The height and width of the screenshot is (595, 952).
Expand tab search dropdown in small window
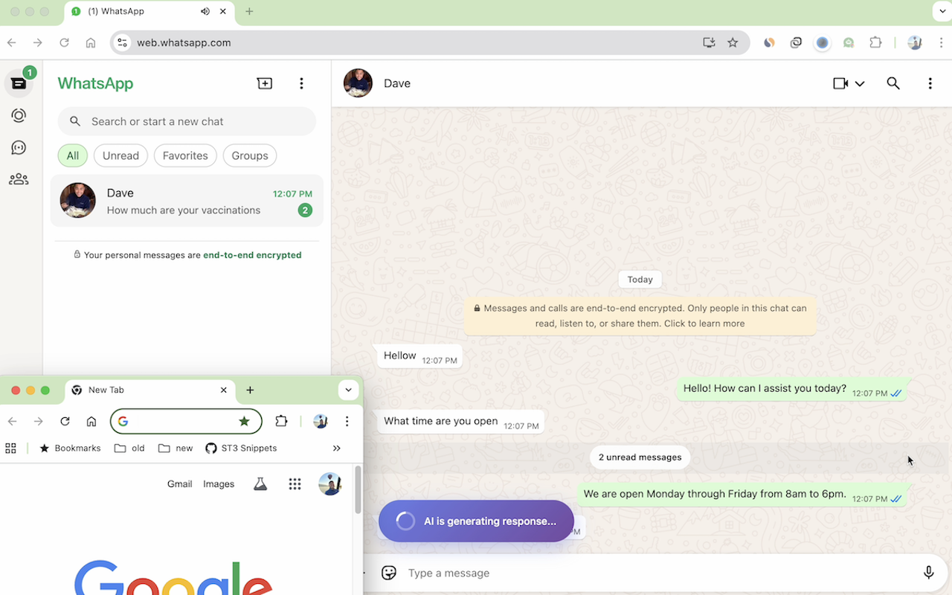pyautogui.click(x=348, y=390)
